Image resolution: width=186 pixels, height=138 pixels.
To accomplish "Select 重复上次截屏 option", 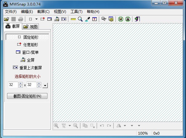I will pyautogui.click(x=27, y=68).
